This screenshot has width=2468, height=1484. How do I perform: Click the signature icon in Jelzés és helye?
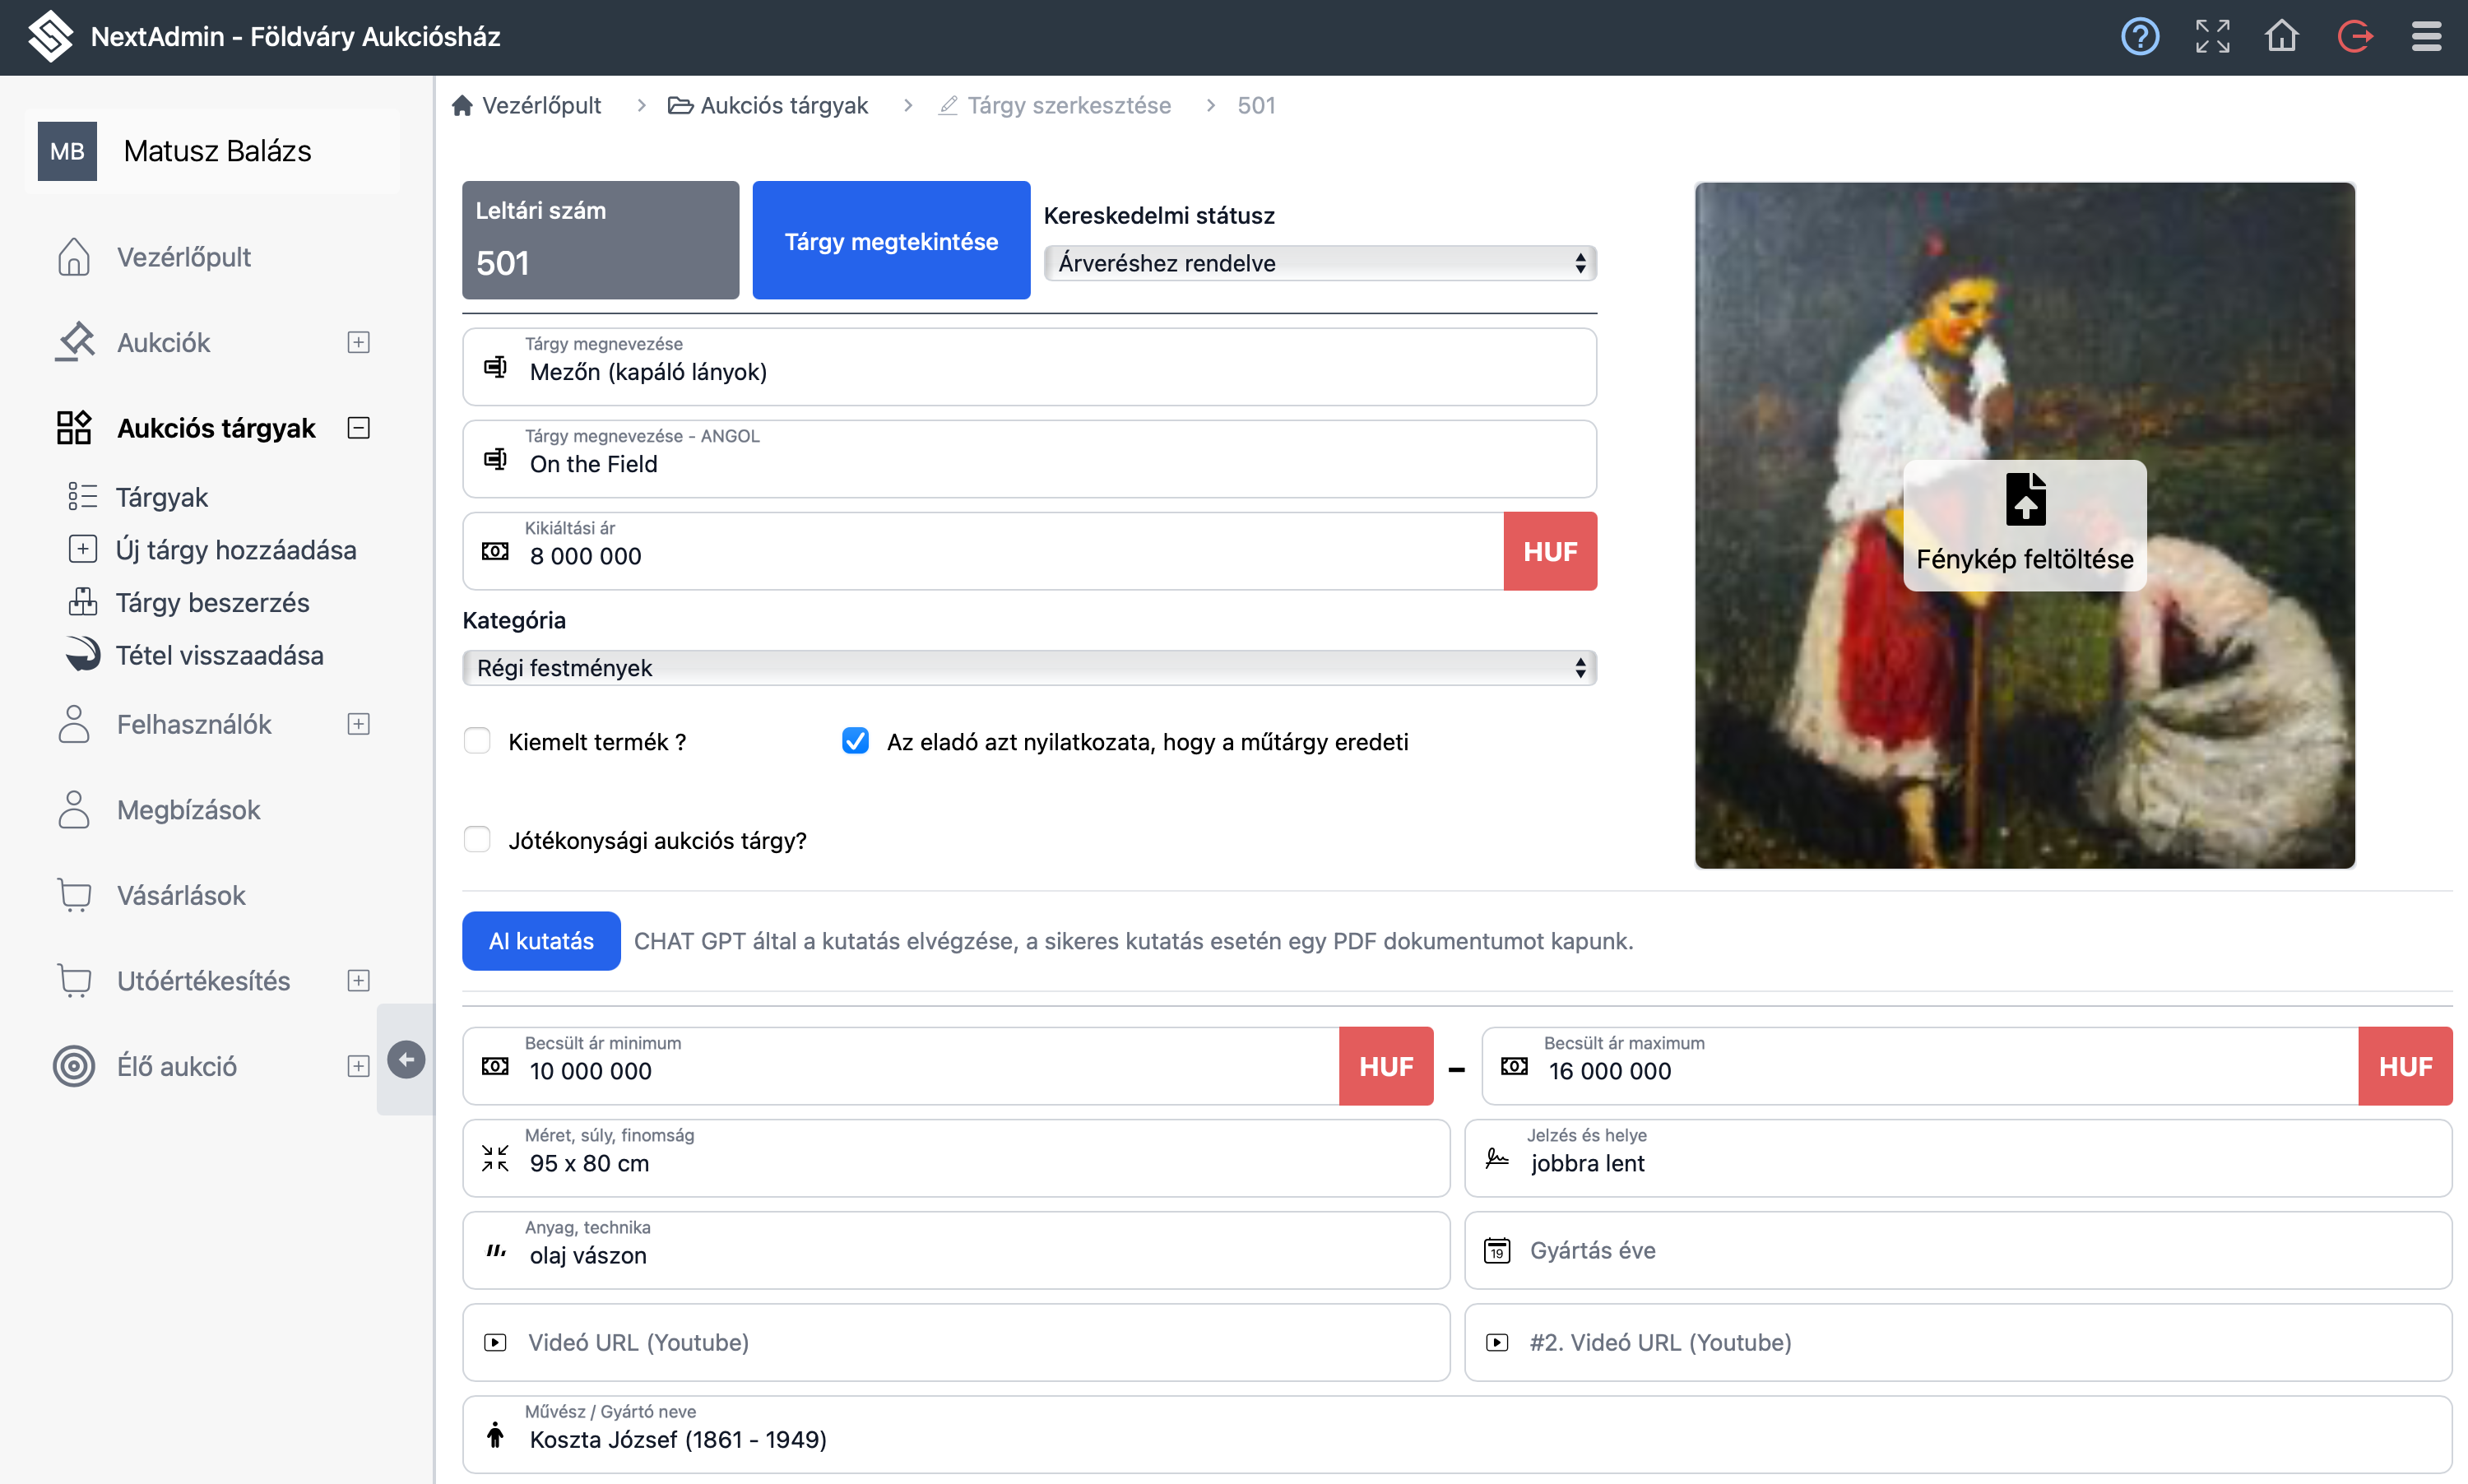[x=1497, y=1158]
